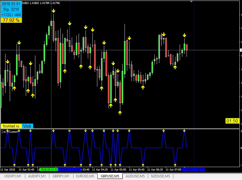Click the topmost yellow down-arrow signal above the highest candle
The image size is (242, 180).
[x=53, y=11]
